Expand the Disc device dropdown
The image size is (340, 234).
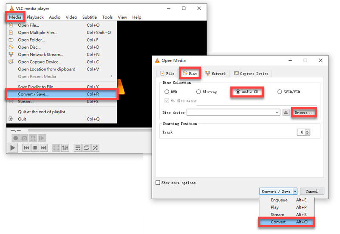(x=277, y=112)
